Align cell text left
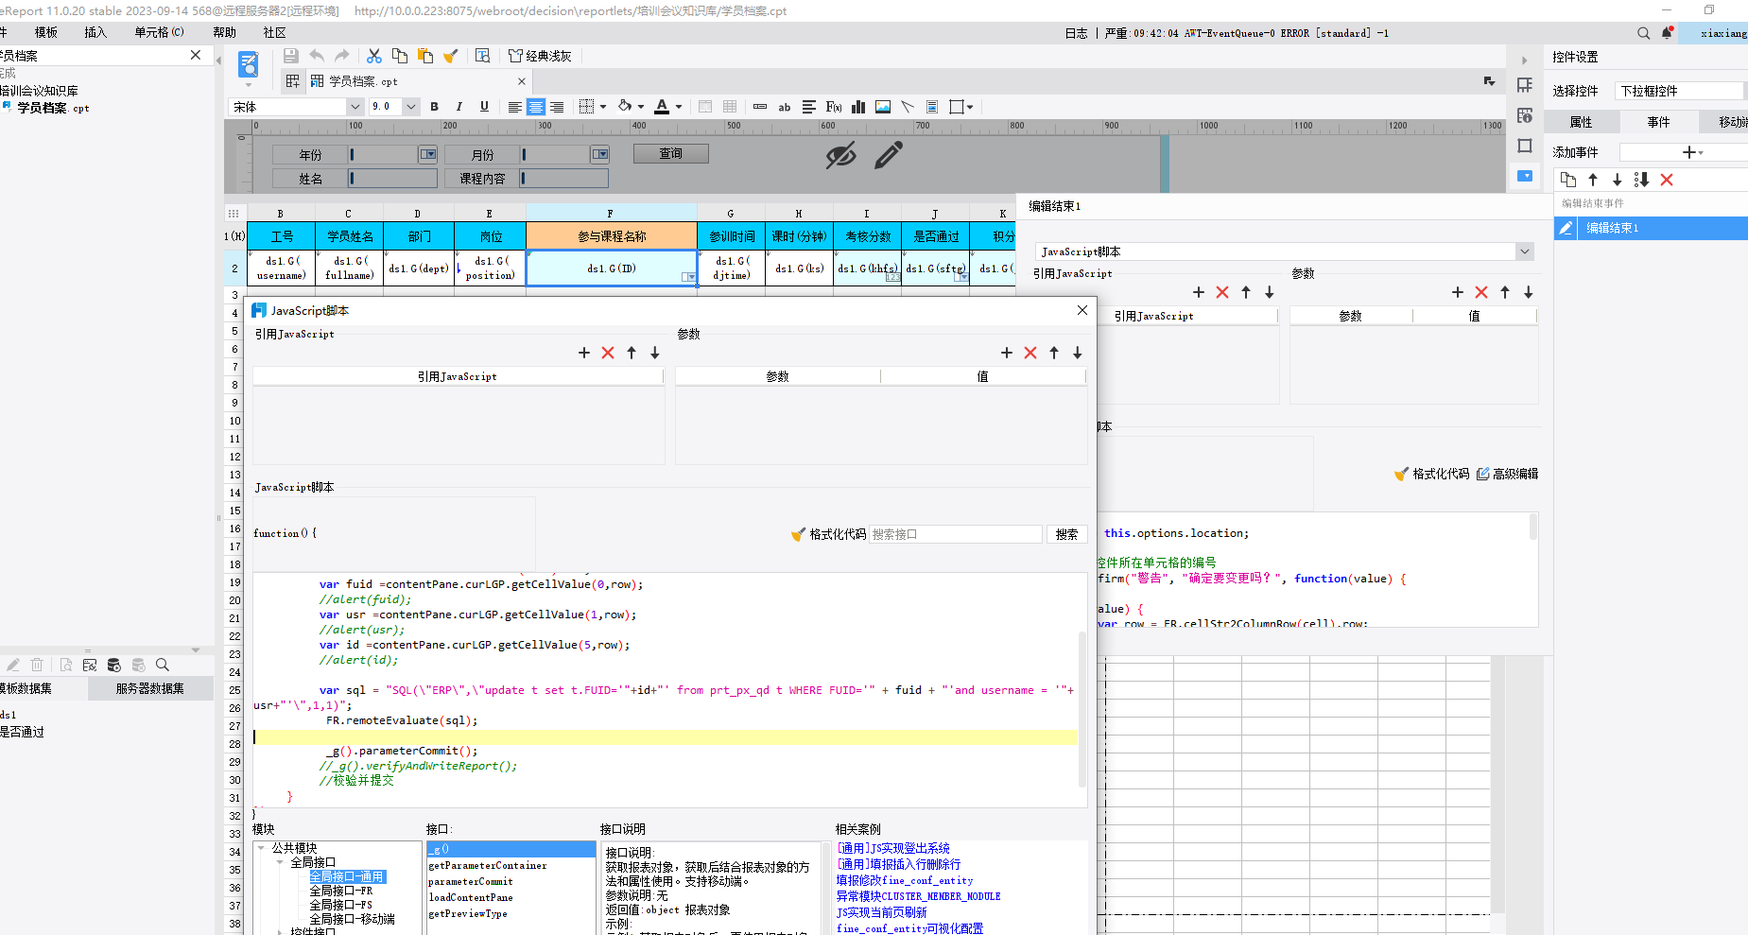Screen dimensions: 1748x935 514,107
